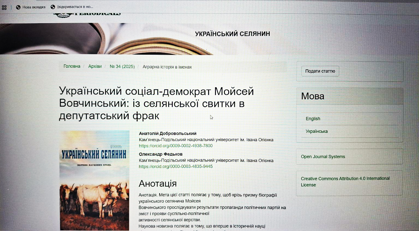Click the journal cover image with oxen
The height and width of the screenshot is (231, 419).
click(94, 180)
